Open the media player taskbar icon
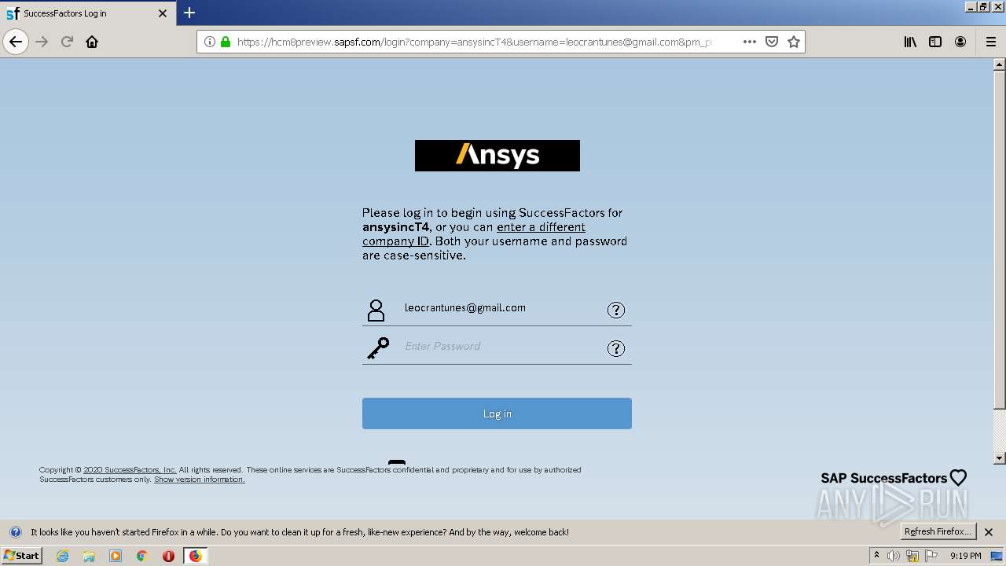This screenshot has width=1006, height=566. tap(116, 556)
